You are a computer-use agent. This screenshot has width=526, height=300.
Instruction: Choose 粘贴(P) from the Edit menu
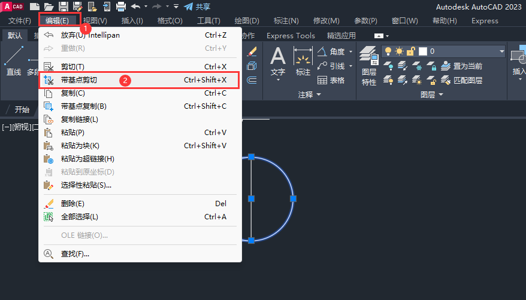[x=140, y=133]
